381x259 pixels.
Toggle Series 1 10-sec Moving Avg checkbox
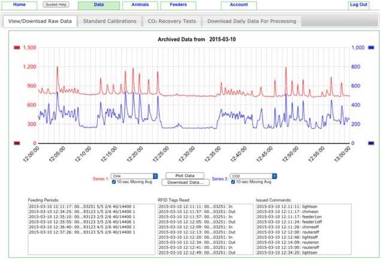click(x=114, y=182)
